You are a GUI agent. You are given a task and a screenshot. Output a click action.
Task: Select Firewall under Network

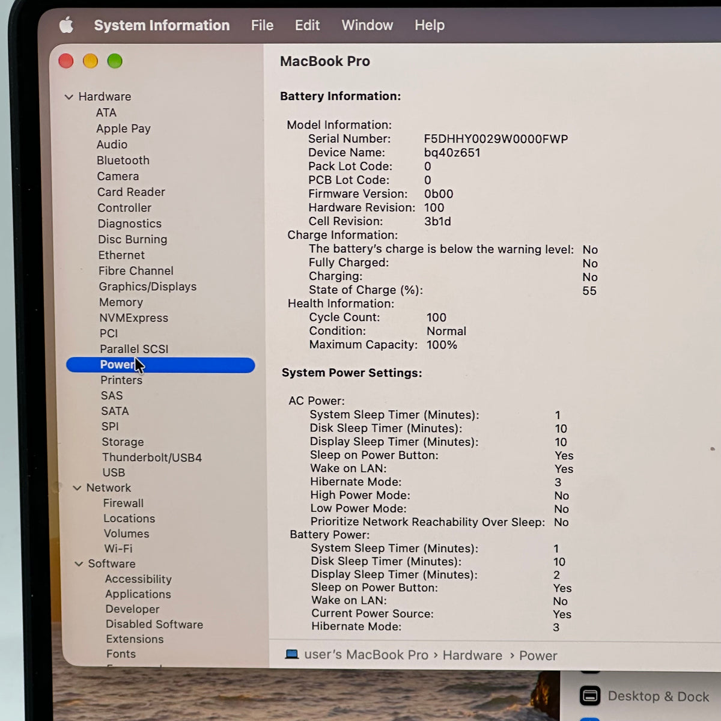click(123, 503)
